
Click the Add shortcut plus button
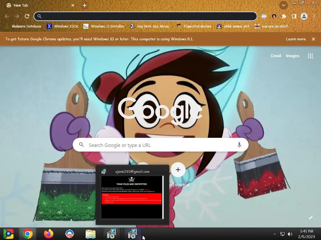point(178,170)
